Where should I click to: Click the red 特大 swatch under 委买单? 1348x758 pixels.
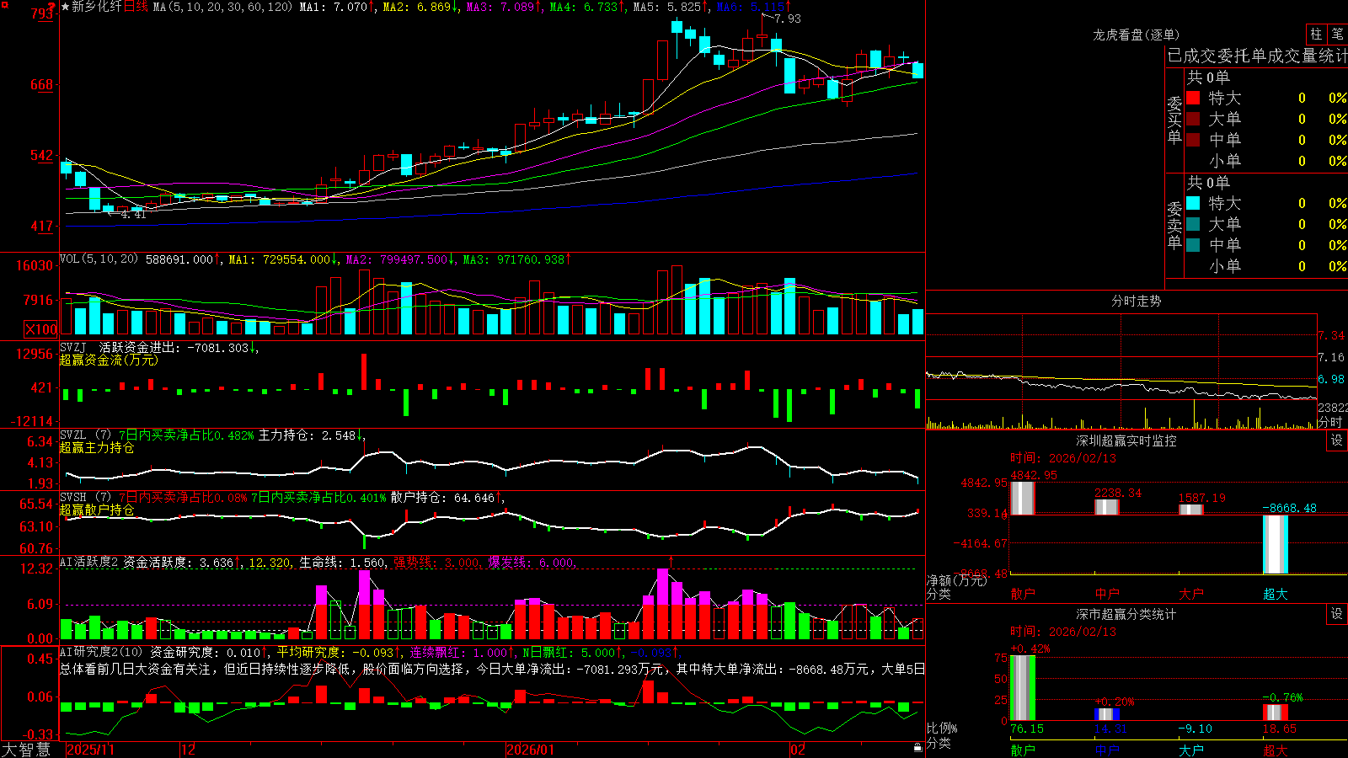pyautogui.click(x=1193, y=98)
